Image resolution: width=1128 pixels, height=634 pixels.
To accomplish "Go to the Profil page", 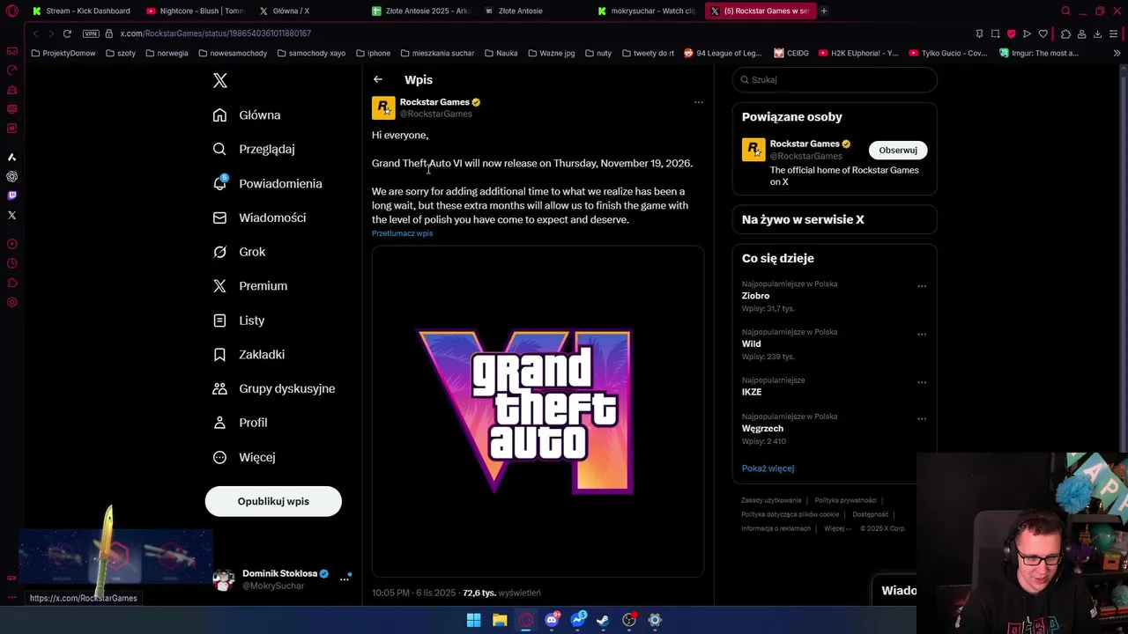I will click(240, 423).
